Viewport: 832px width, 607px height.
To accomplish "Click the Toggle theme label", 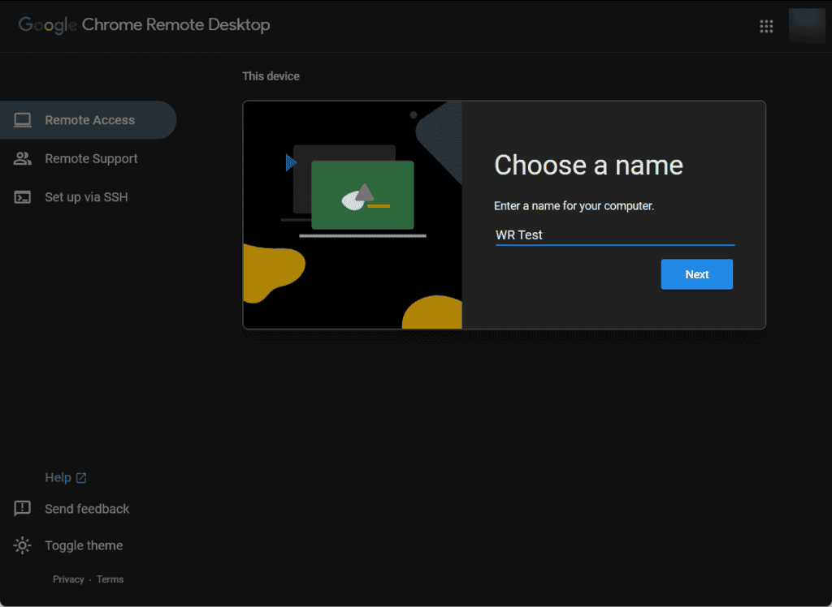I will pos(84,545).
